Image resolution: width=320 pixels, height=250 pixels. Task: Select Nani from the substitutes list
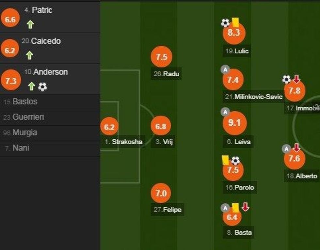click(x=21, y=148)
